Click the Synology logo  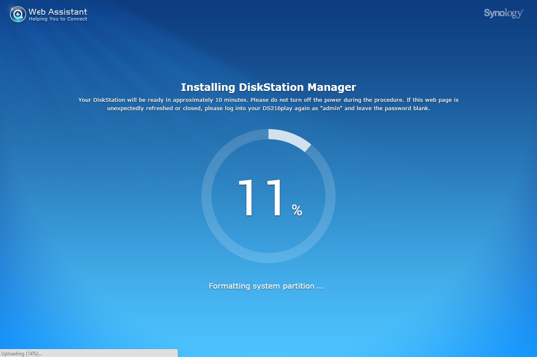tap(503, 13)
